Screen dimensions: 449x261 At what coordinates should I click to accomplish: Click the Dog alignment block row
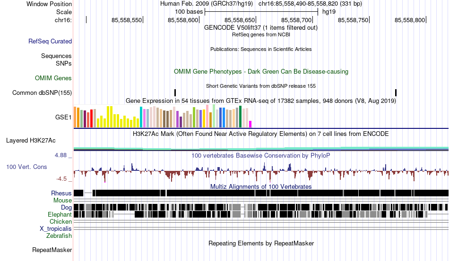point(261,207)
